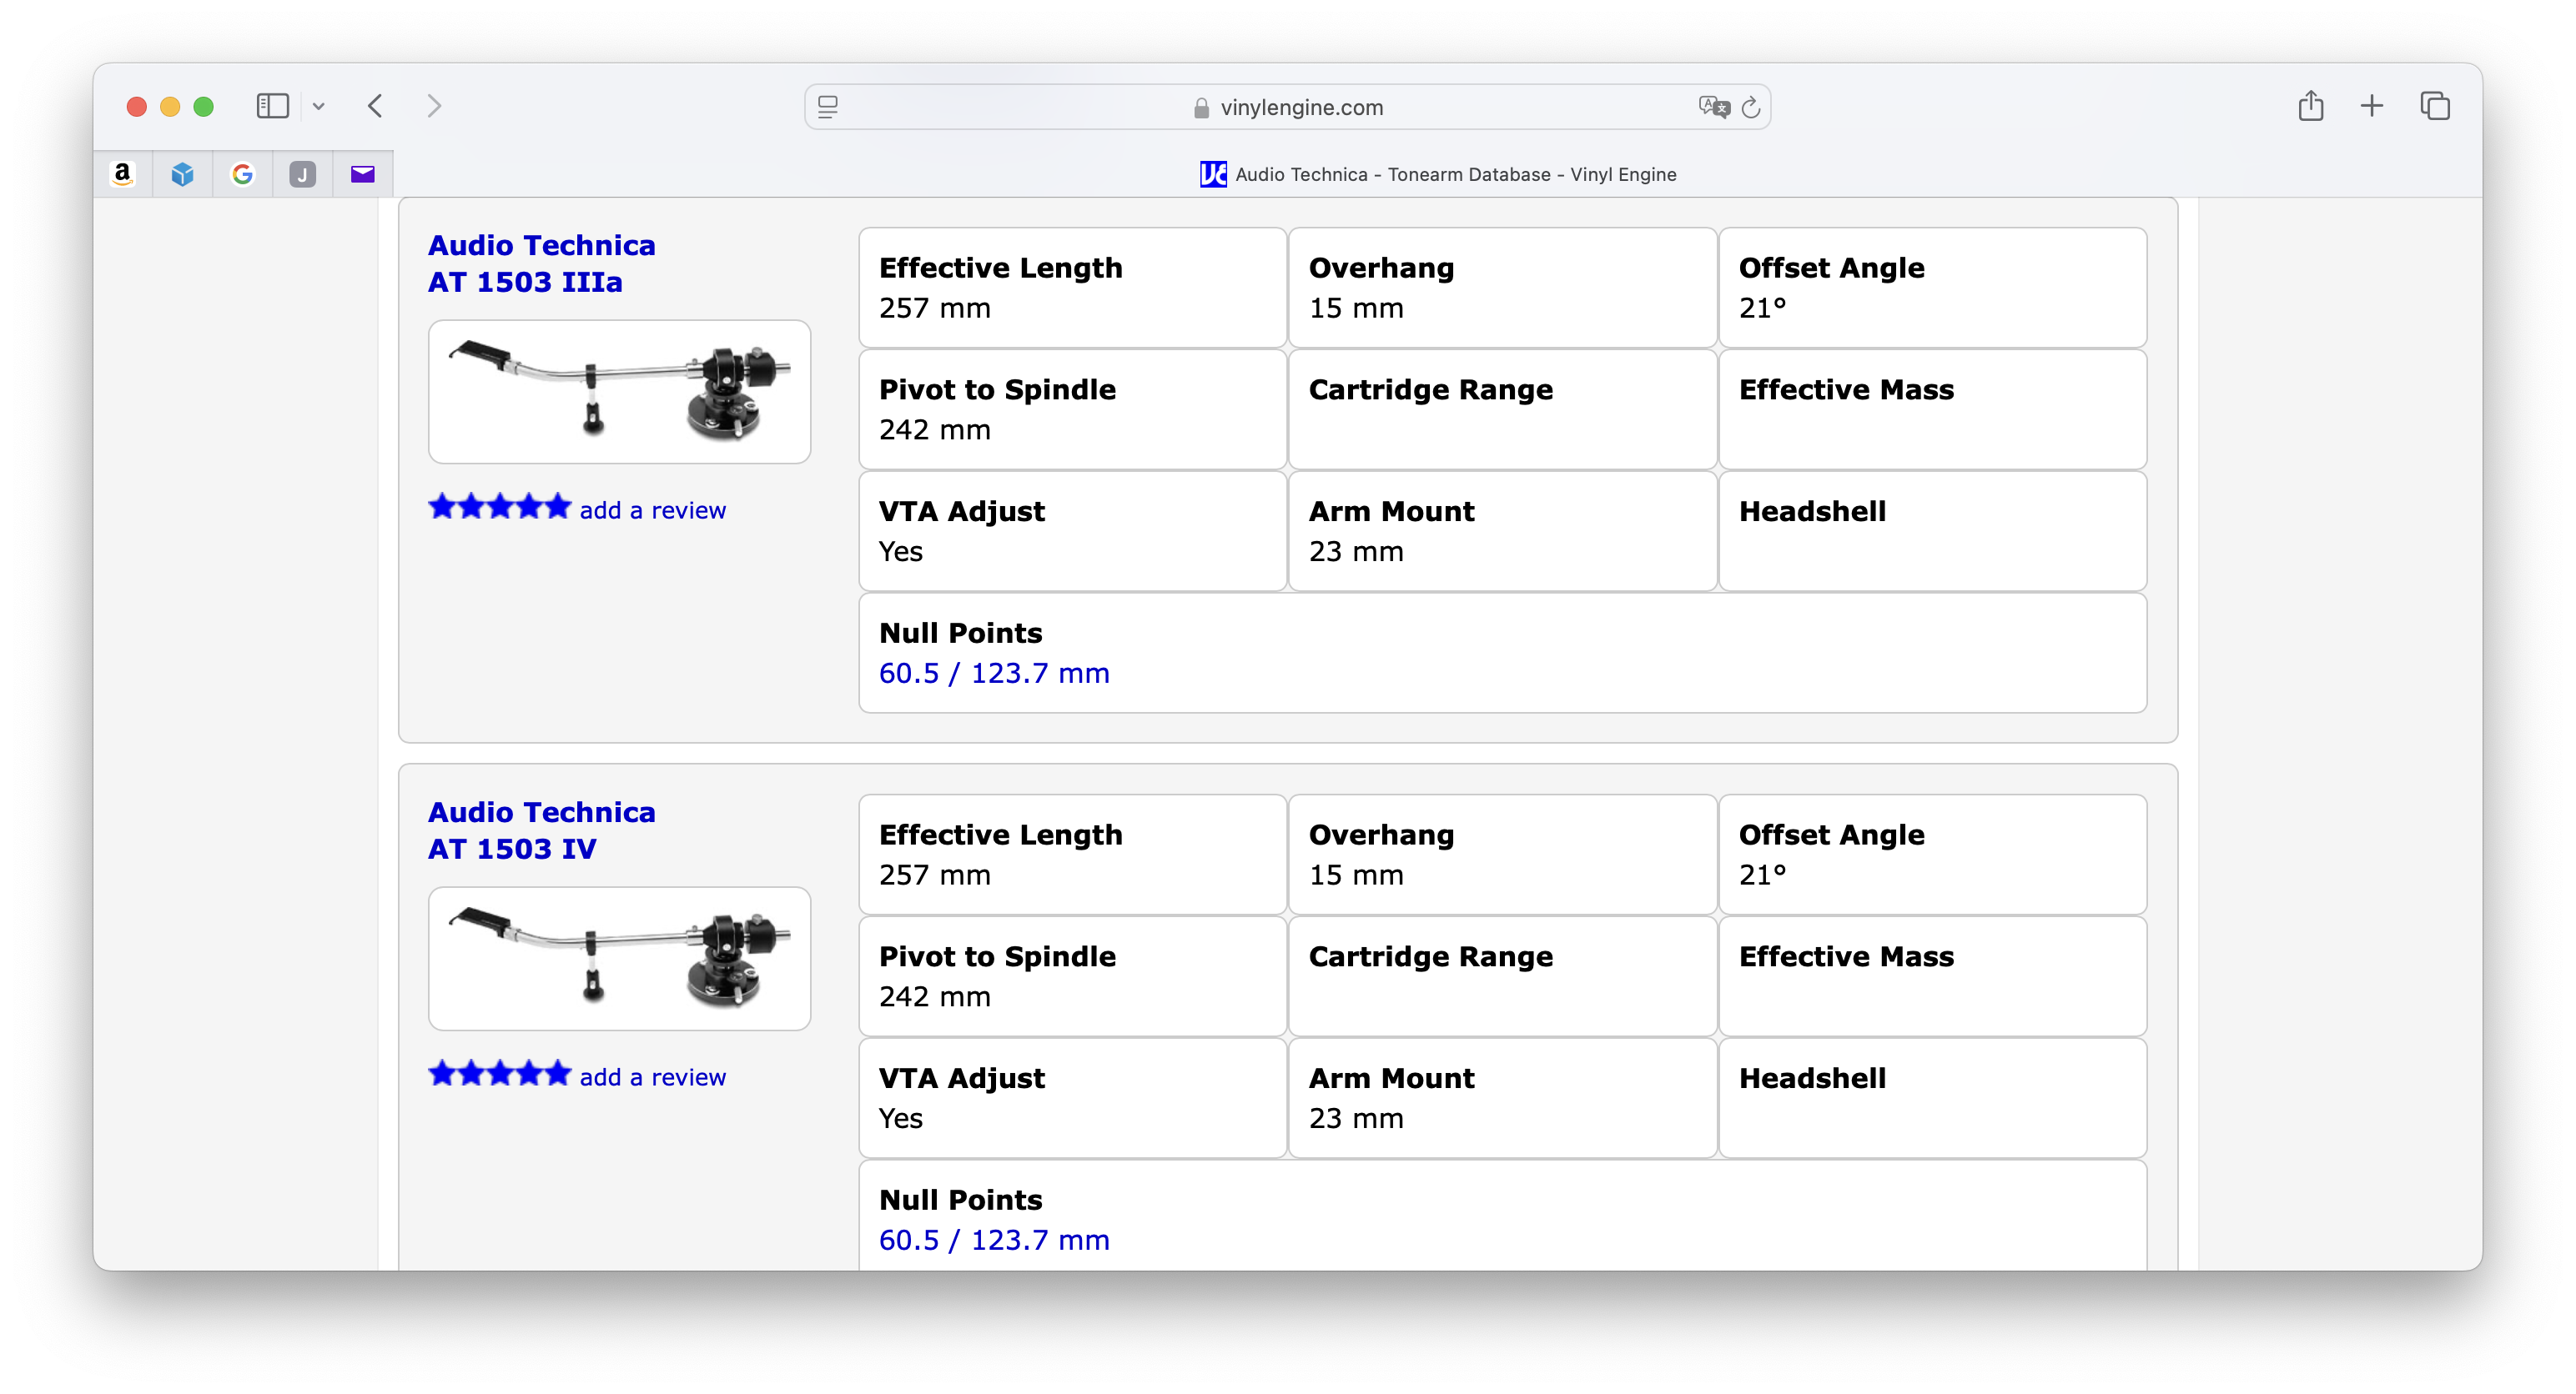The width and height of the screenshot is (2576, 1394).
Task: Select the Audio Technica Tonearm Database tab
Action: click(x=1438, y=174)
